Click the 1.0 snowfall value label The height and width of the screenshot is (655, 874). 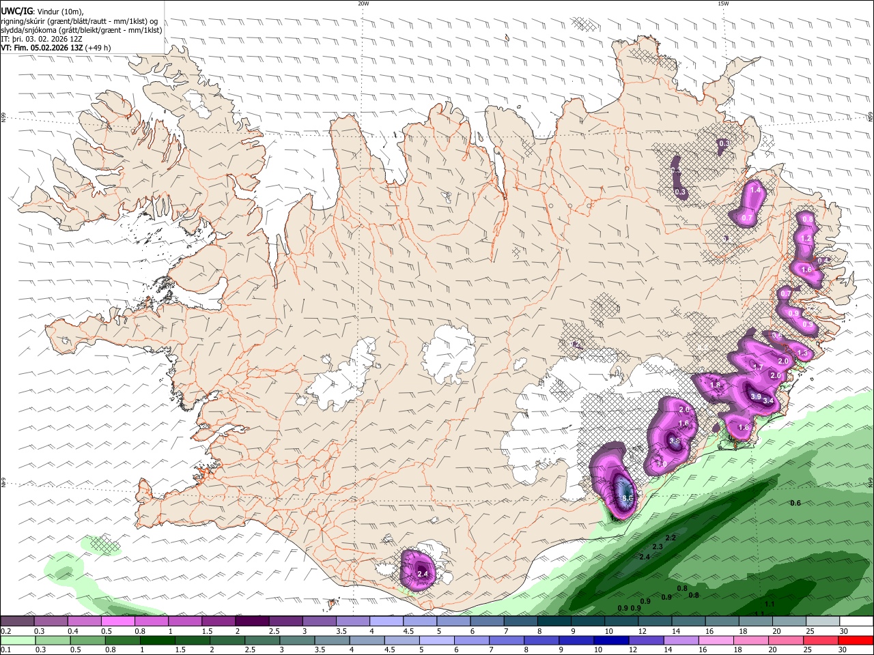tap(662, 465)
